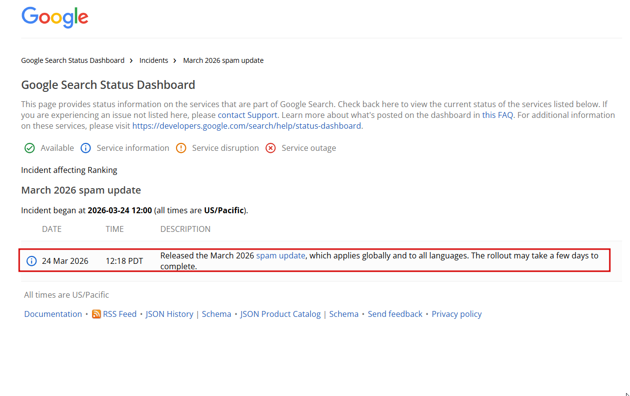Select the Incident affecting Ranking text
The width and height of the screenshot is (630, 396).
69,170
